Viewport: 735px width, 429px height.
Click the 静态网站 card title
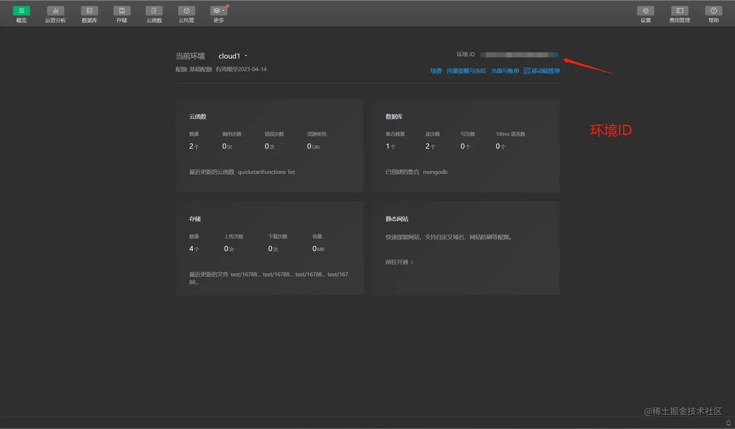pyautogui.click(x=397, y=219)
